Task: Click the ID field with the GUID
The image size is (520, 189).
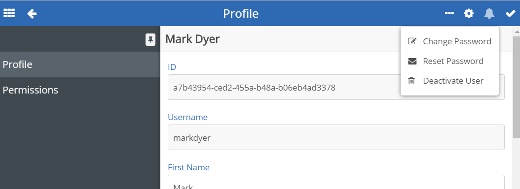Action: coord(336,87)
